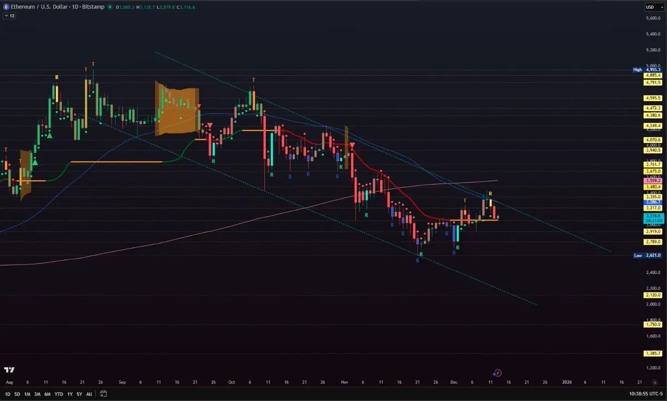This screenshot has height=401, width=667.
Task: Click the yellow 1,385.7 level label
Action: click(x=653, y=353)
